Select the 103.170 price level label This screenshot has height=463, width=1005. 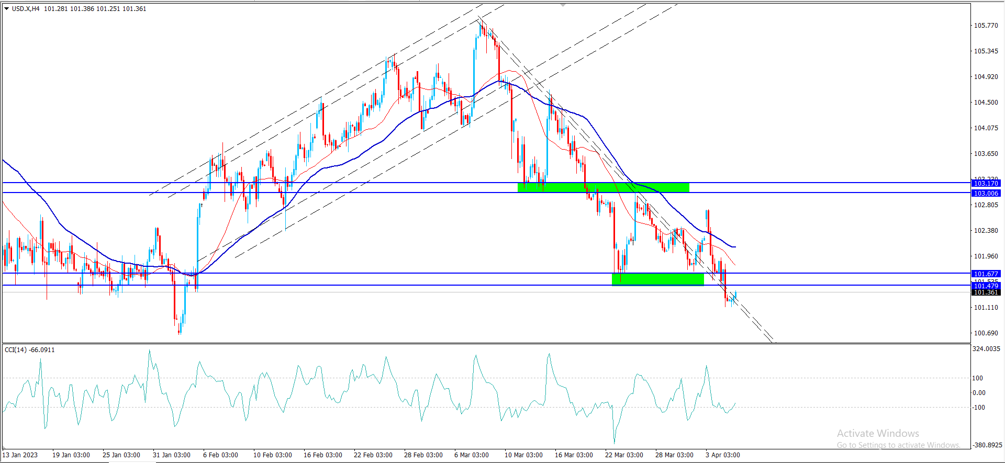tap(986, 183)
